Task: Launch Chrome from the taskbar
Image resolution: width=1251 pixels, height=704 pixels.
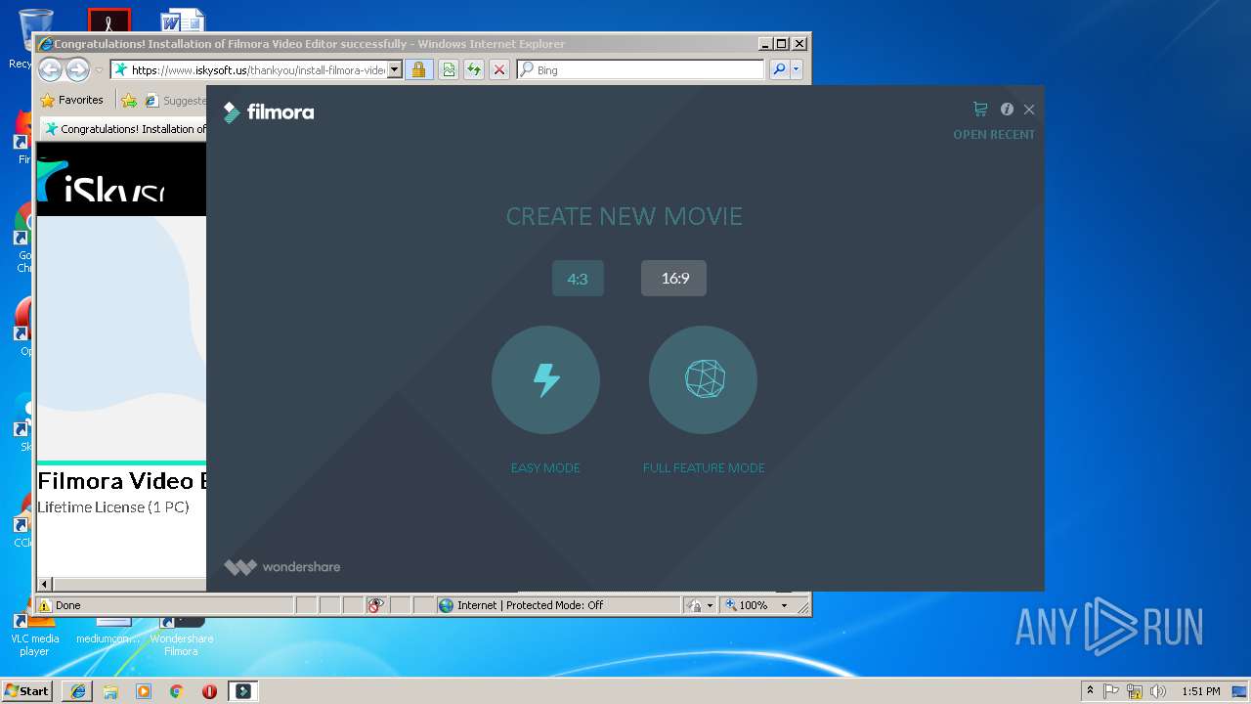Action: (177, 691)
